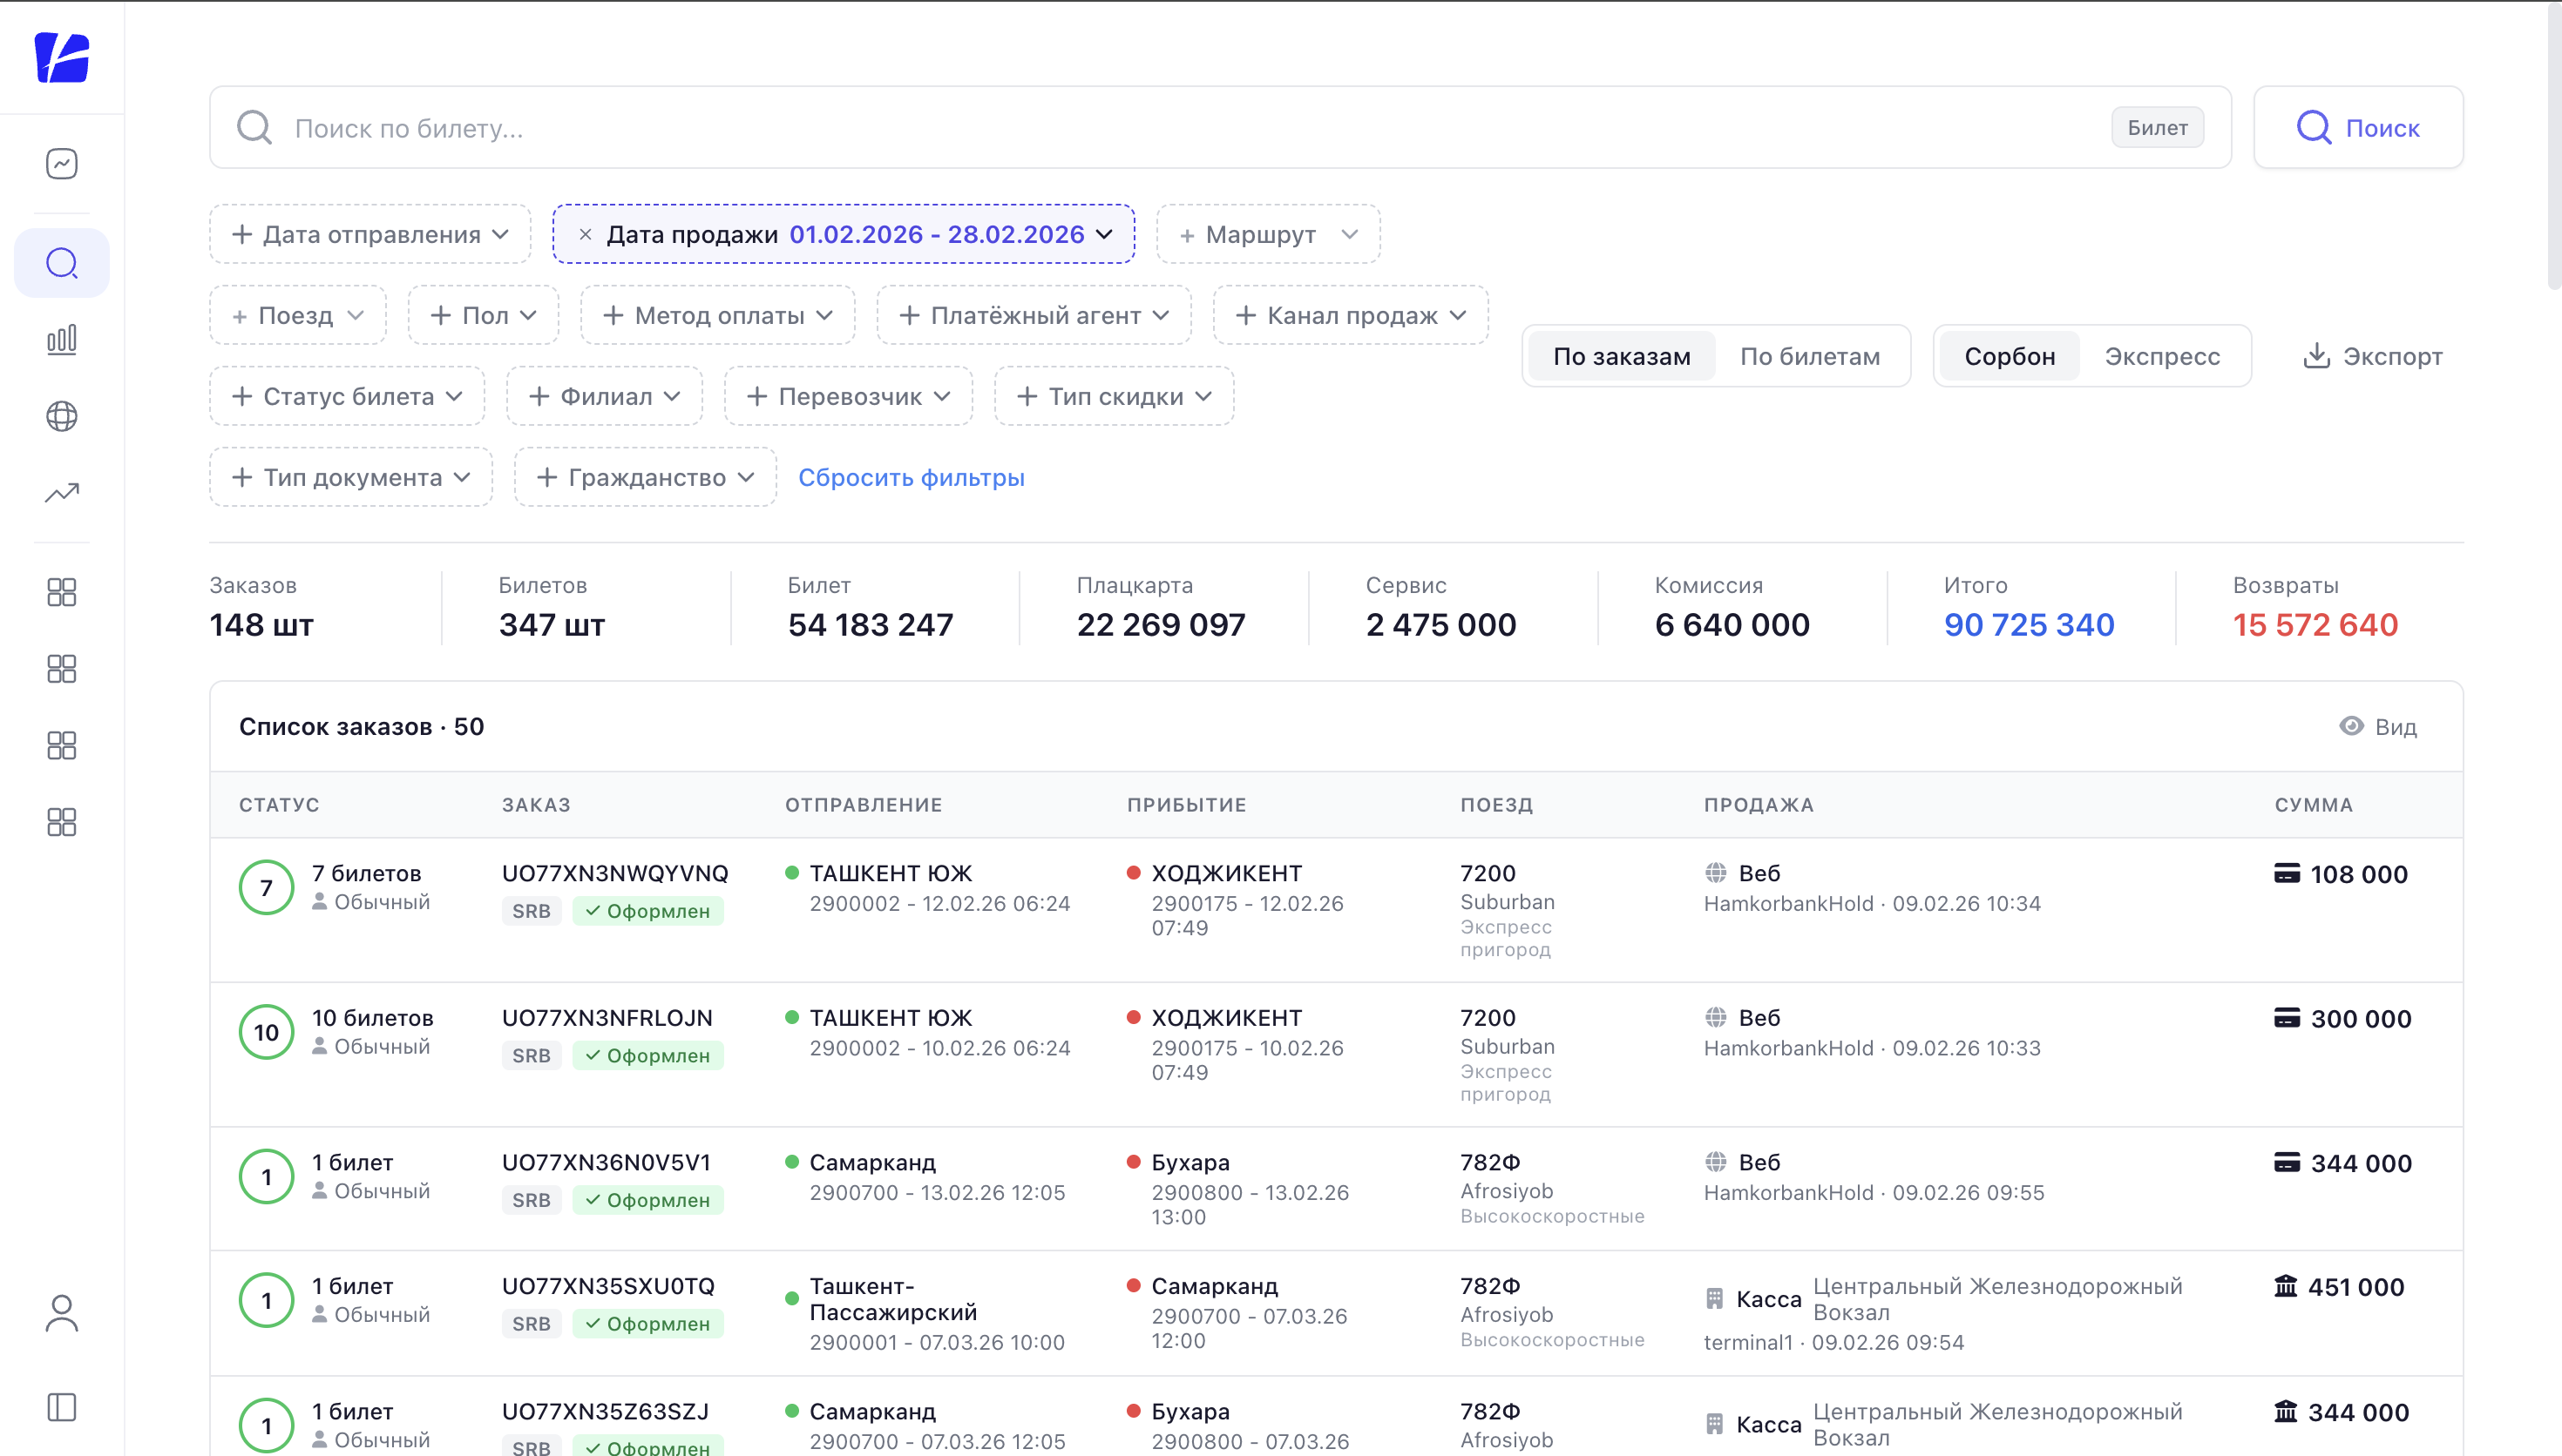
Task: Open the Дата отправления filter dropdown
Action: click(x=370, y=234)
